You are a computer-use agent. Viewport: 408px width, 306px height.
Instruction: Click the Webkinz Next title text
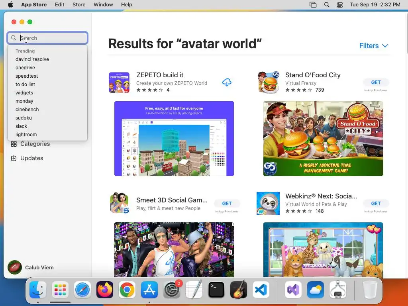click(x=321, y=196)
